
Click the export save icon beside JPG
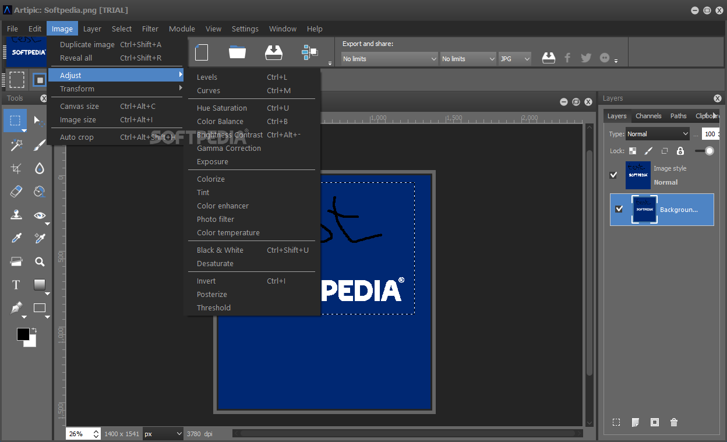(548, 58)
